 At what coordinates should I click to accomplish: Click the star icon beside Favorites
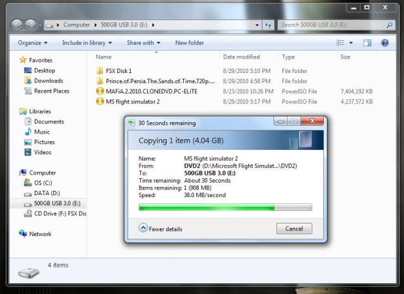23,60
